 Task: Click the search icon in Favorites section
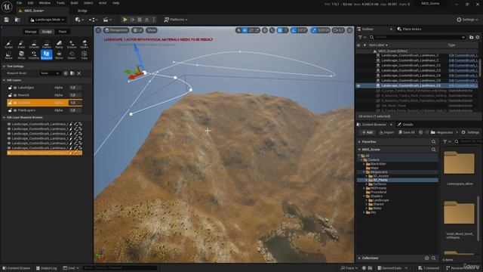433,141
